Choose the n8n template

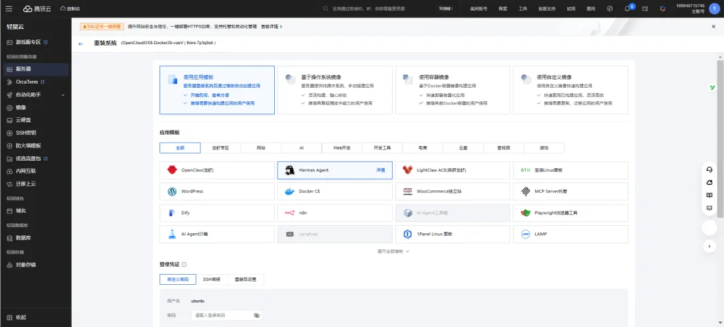(x=335, y=213)
